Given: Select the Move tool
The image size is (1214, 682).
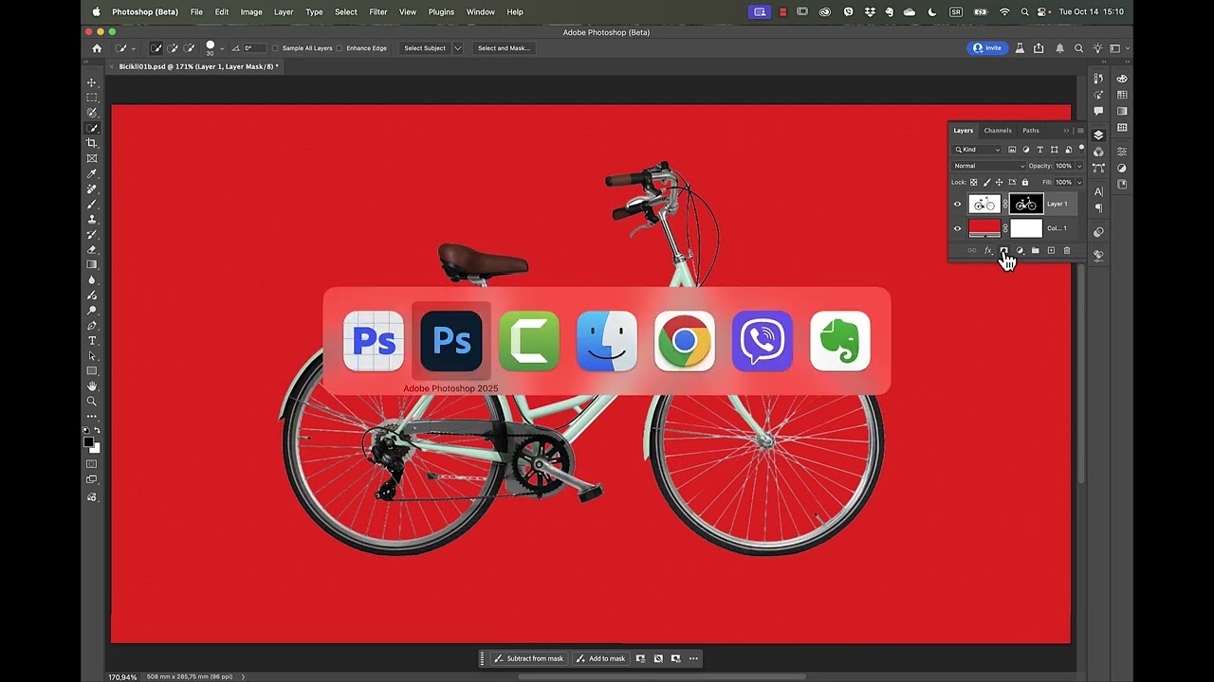Looking at the screenshot, I should [92, 82].
